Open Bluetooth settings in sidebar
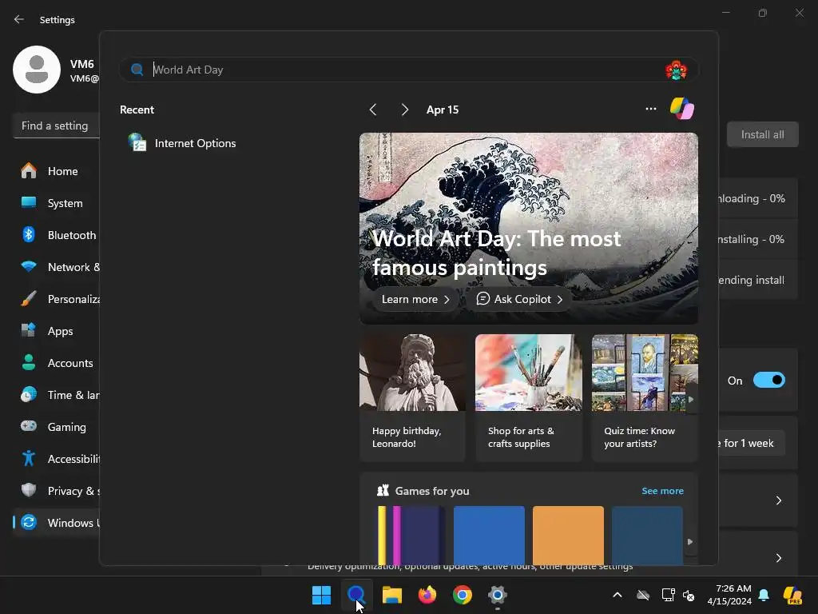The image size is (818, 614). pyautogui.click(x=57, y=235)
